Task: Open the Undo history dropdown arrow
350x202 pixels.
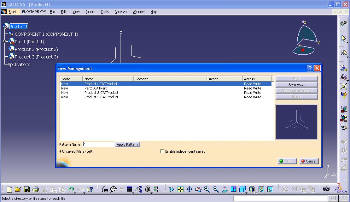Action: click(x=75, y=193)
